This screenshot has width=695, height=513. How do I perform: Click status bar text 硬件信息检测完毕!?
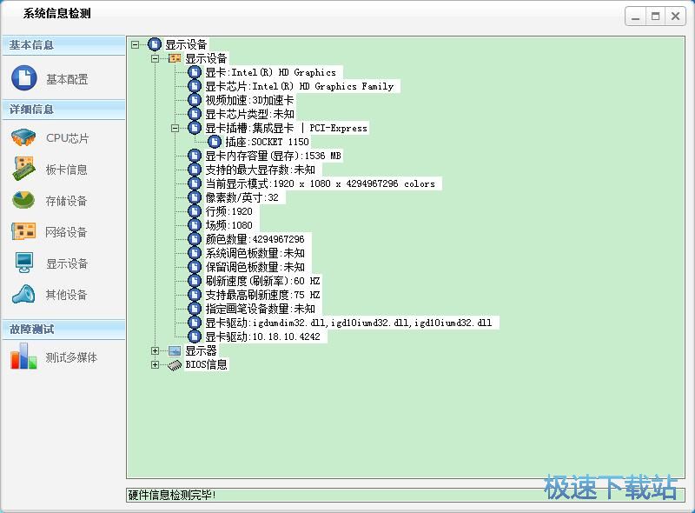pyautogui.click(x=172, y=495)
